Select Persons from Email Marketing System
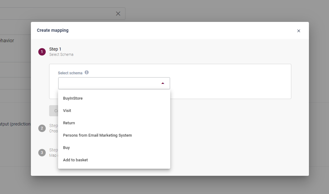 coord(97,135)
